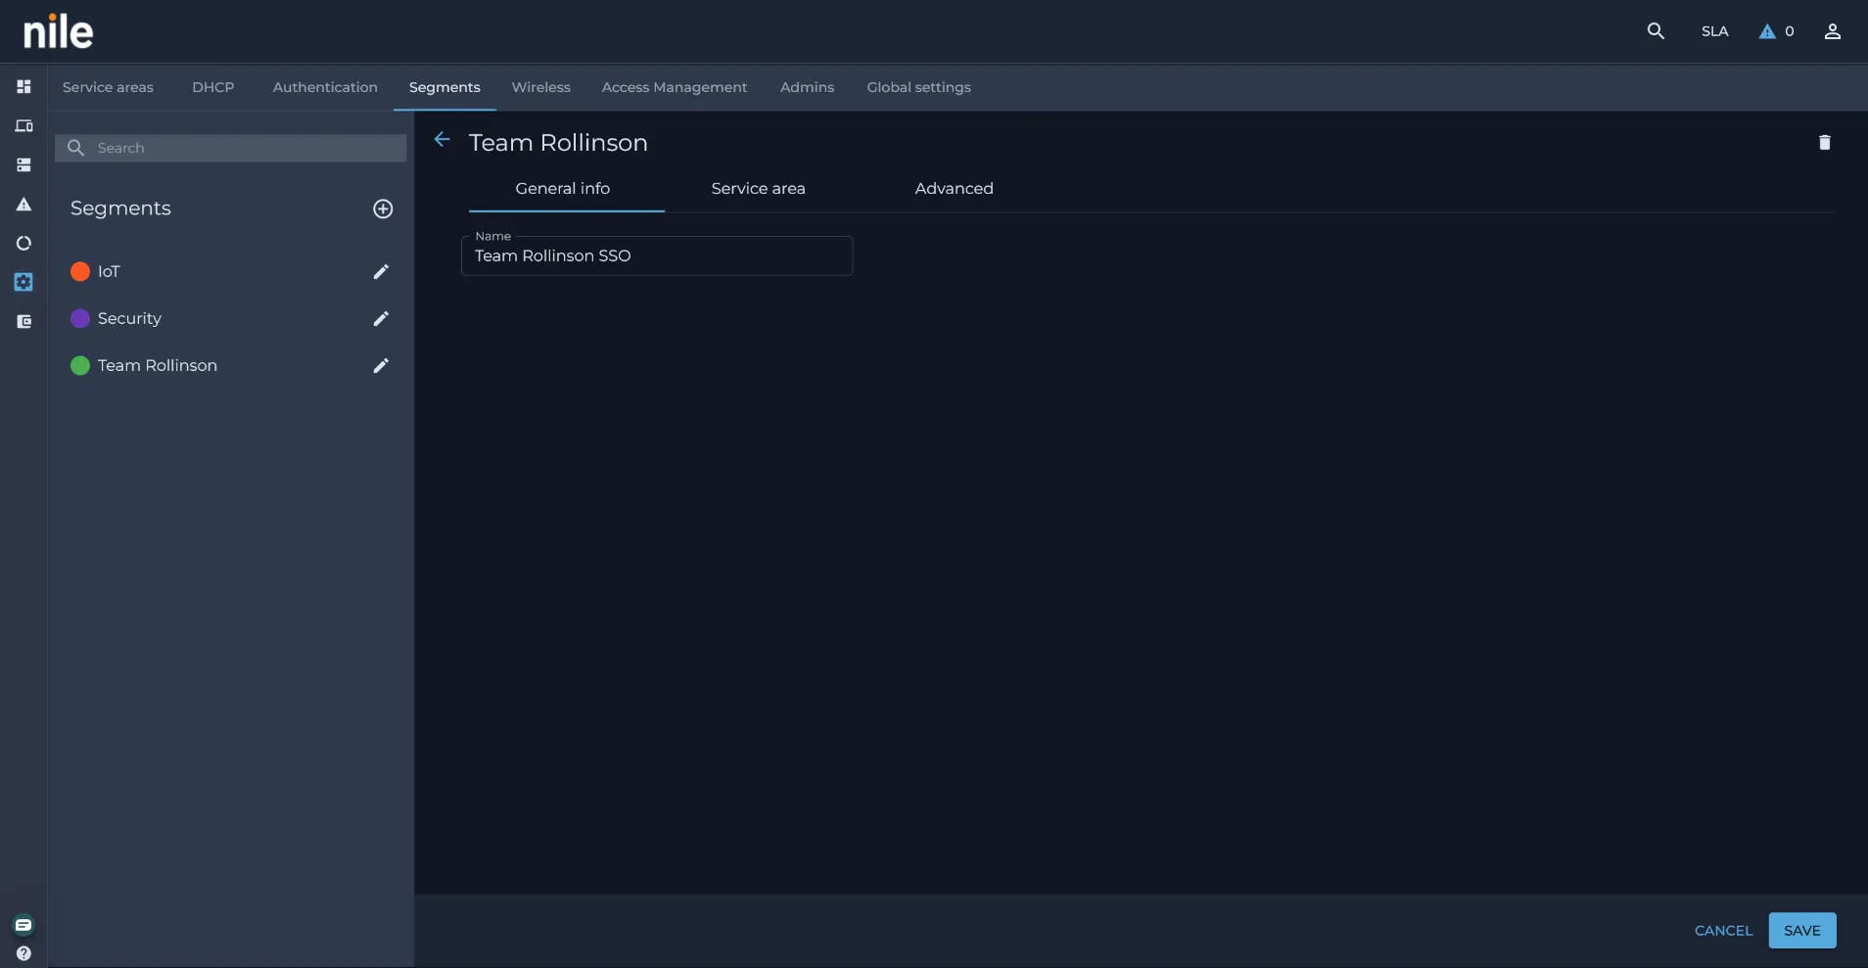1868x968 pixels.
Task: Open the wallet icon in left sidebar
Action: click(23, 321)
